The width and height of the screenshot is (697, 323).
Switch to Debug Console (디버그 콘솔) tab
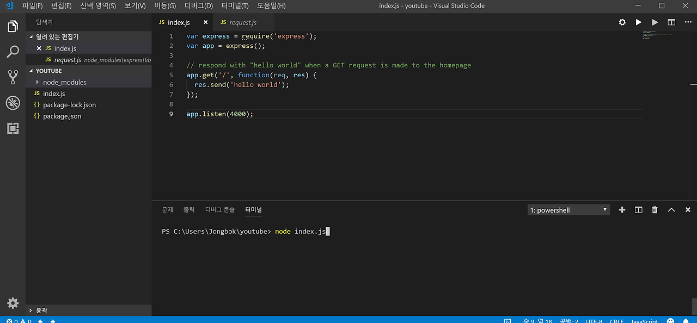220,210
